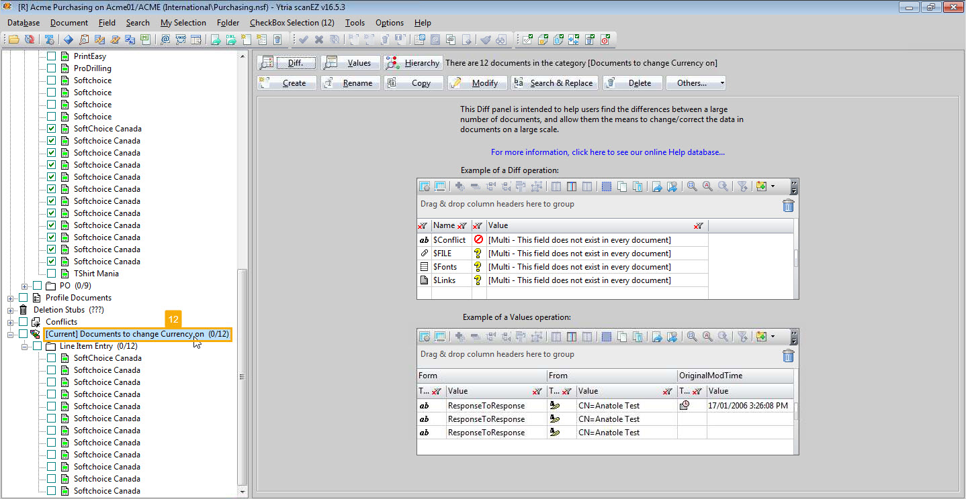The image size is (966, 499).
Task: Expand the Profile Documents node
Action: pyautogui.click(x=10, y=297)
